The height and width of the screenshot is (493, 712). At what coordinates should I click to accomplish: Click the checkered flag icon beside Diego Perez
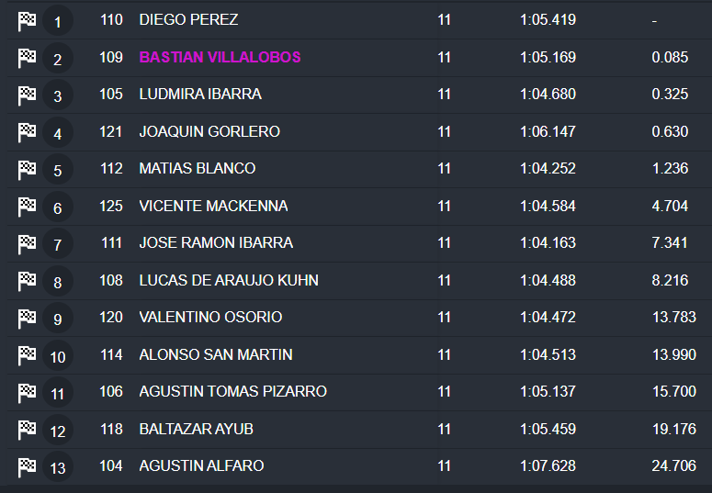[28, 20]
